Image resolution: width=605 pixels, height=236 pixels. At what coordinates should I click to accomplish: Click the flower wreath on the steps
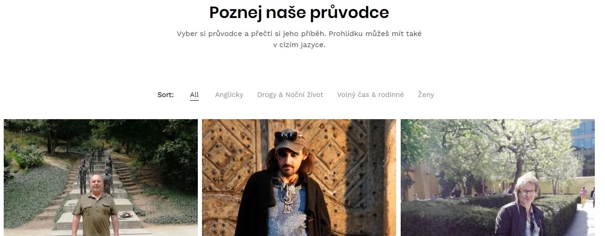[125, 215]
